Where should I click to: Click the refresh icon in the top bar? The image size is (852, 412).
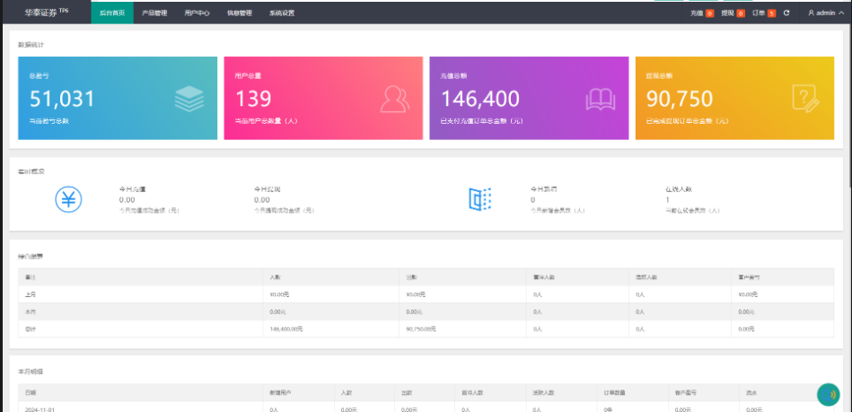pos(786,13)
